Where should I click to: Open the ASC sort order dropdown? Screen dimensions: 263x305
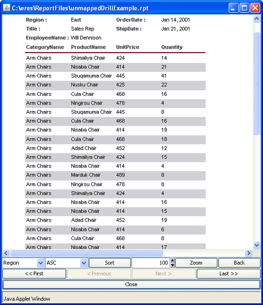click(84, 263)
